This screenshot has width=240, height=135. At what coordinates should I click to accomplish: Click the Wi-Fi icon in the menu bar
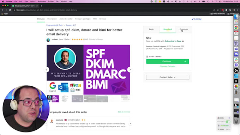click(213, 1)
